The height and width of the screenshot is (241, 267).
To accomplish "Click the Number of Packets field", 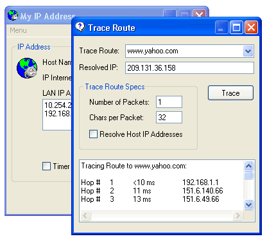I will (169, 102).
